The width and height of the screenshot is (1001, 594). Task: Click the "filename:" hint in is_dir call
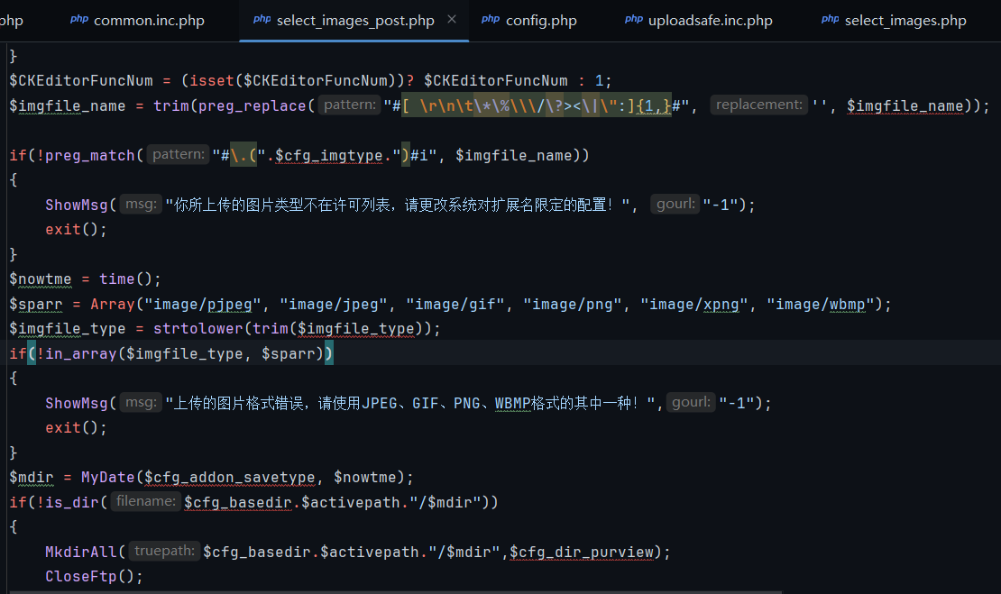click(144, 501)
